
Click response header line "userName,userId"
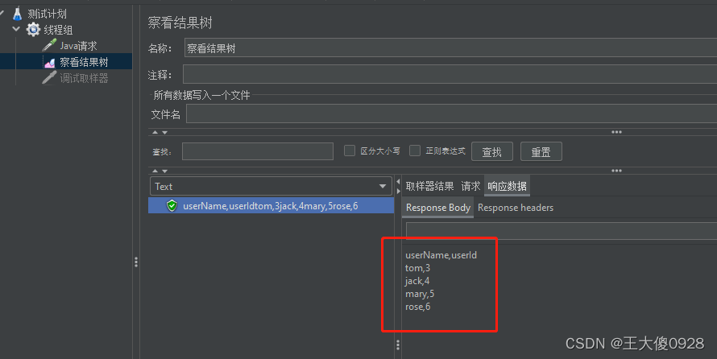(x=441, y=255)
